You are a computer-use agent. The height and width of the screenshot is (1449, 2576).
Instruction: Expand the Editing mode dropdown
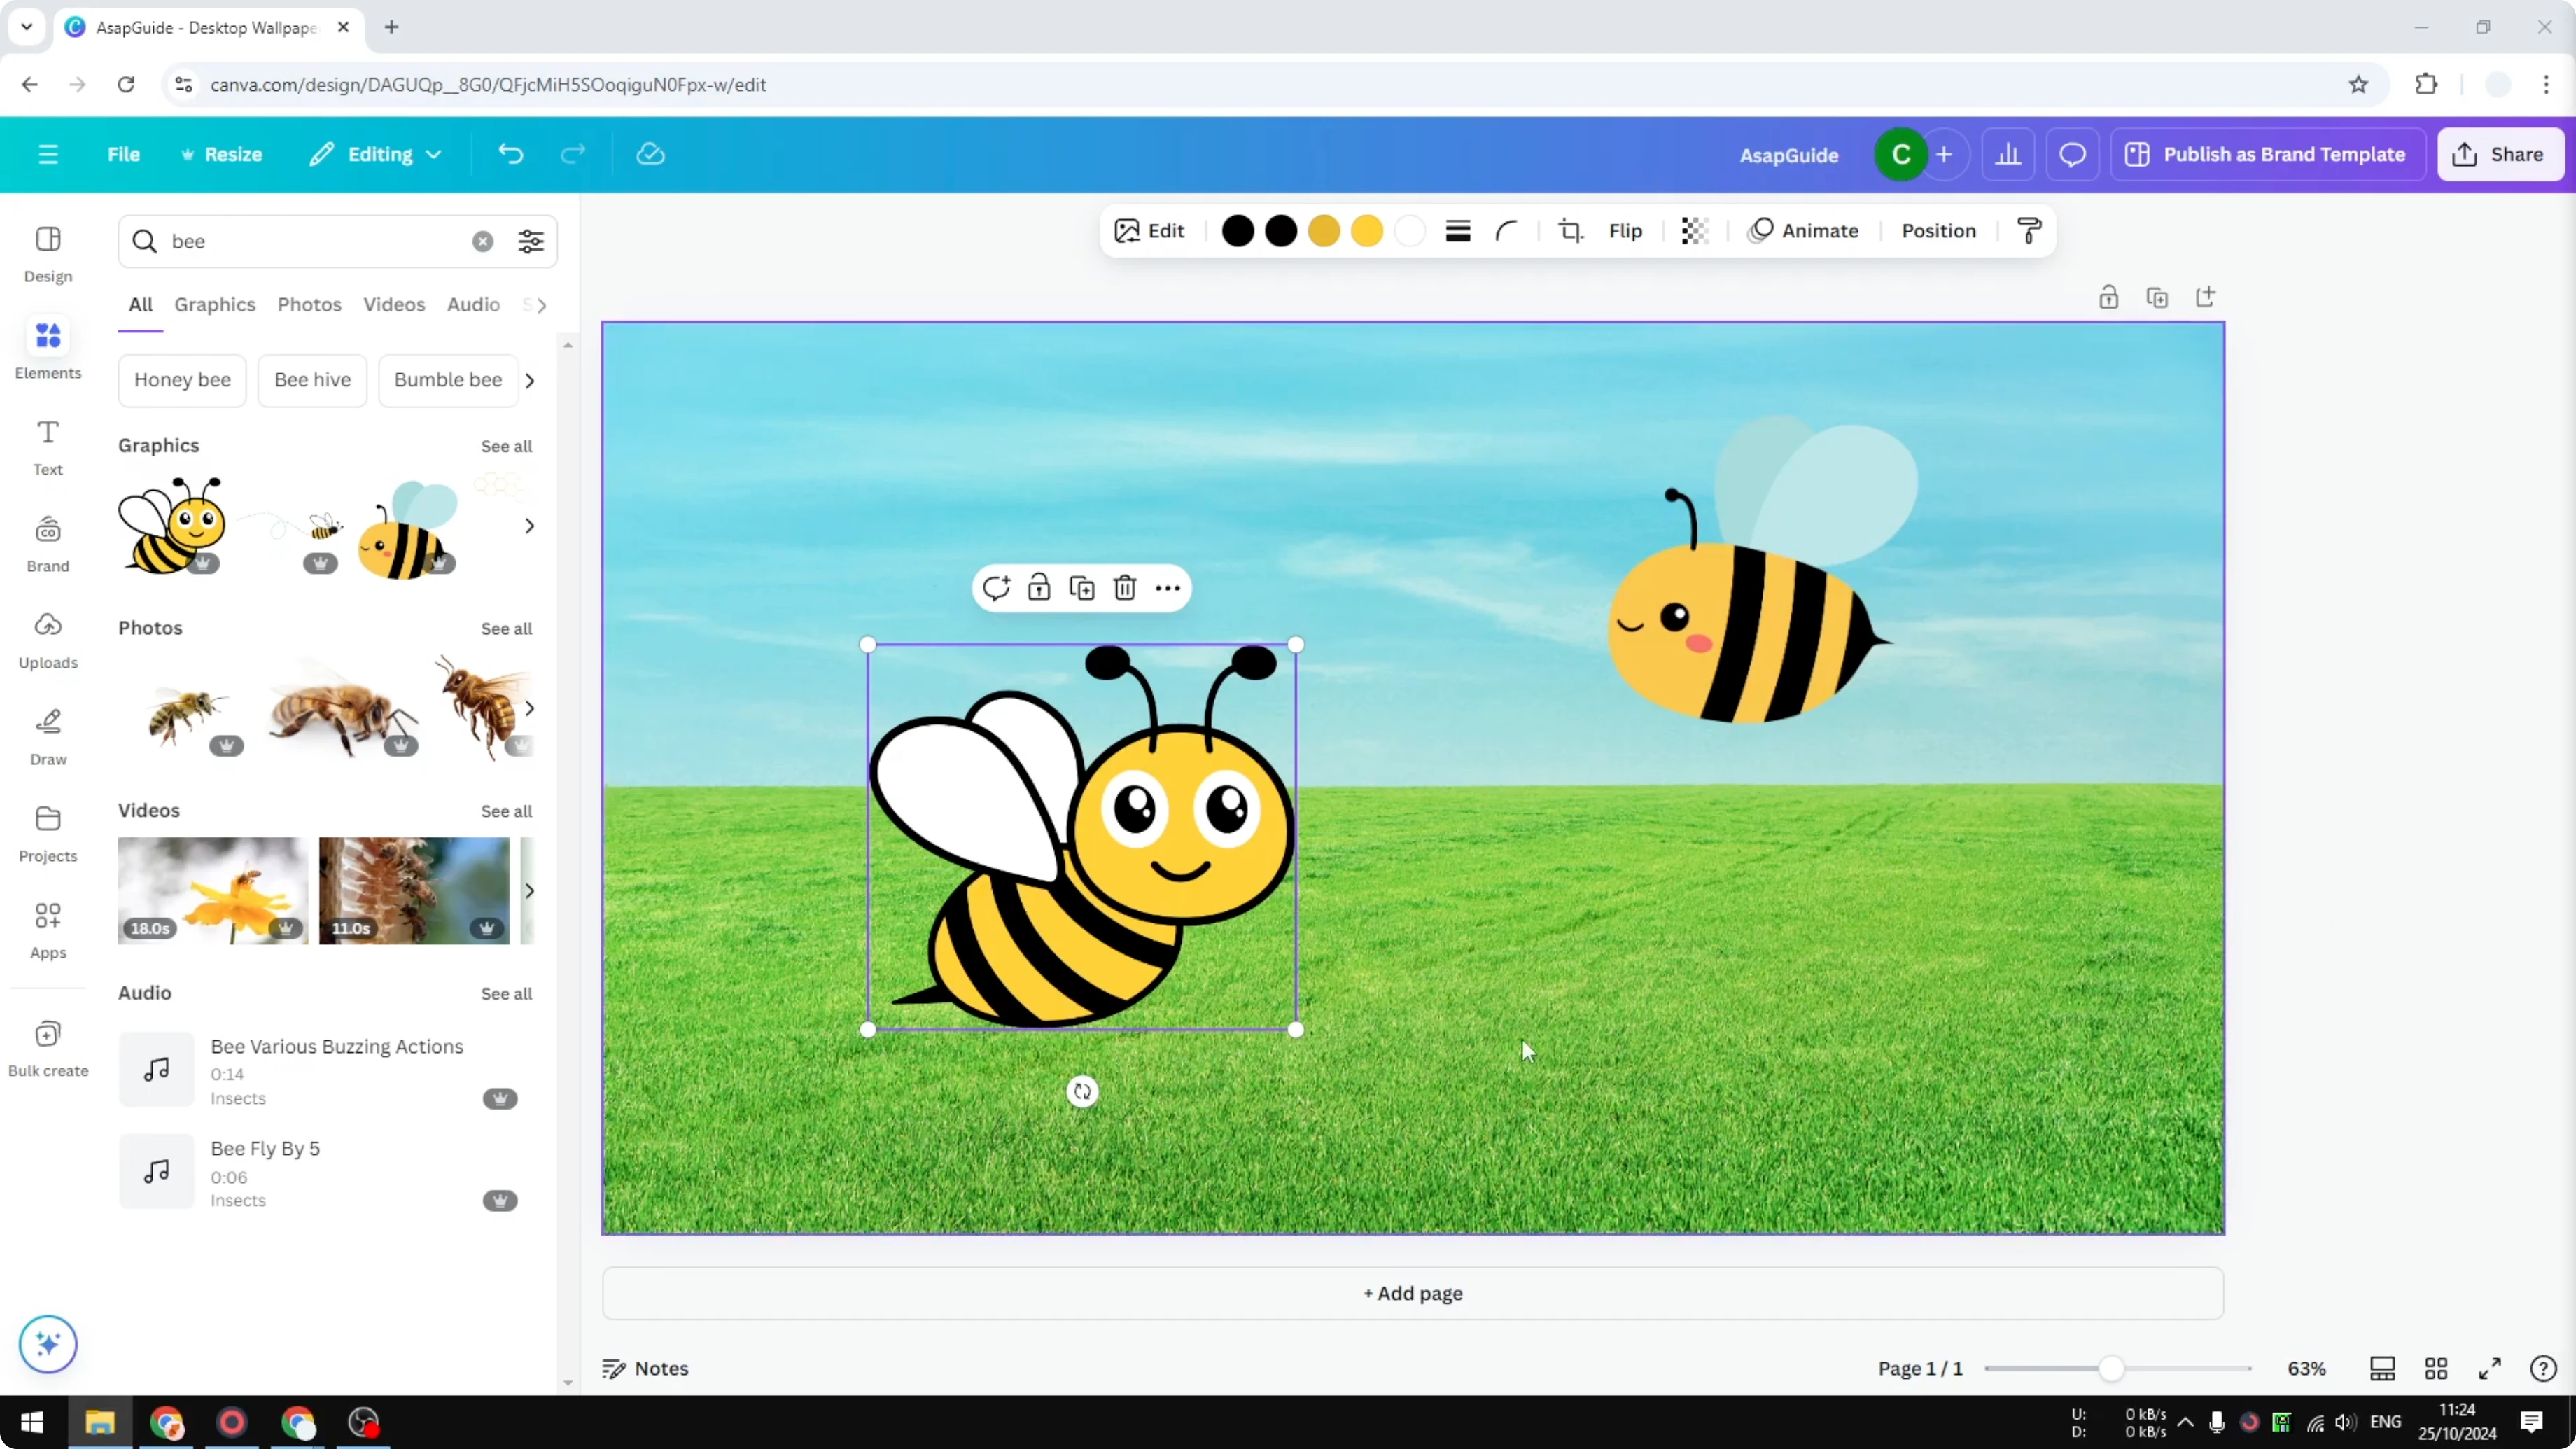(376, 154)
